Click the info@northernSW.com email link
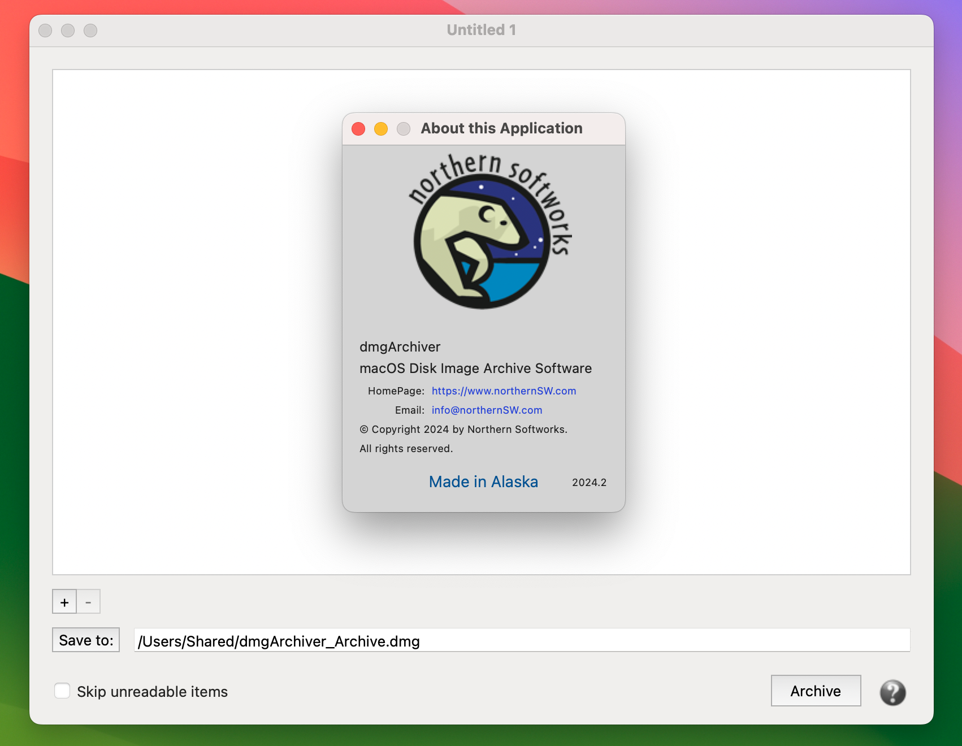Screen dimensions: 962x746 487,410
